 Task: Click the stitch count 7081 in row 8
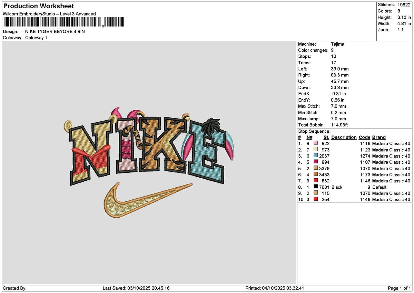click(324, 187)
